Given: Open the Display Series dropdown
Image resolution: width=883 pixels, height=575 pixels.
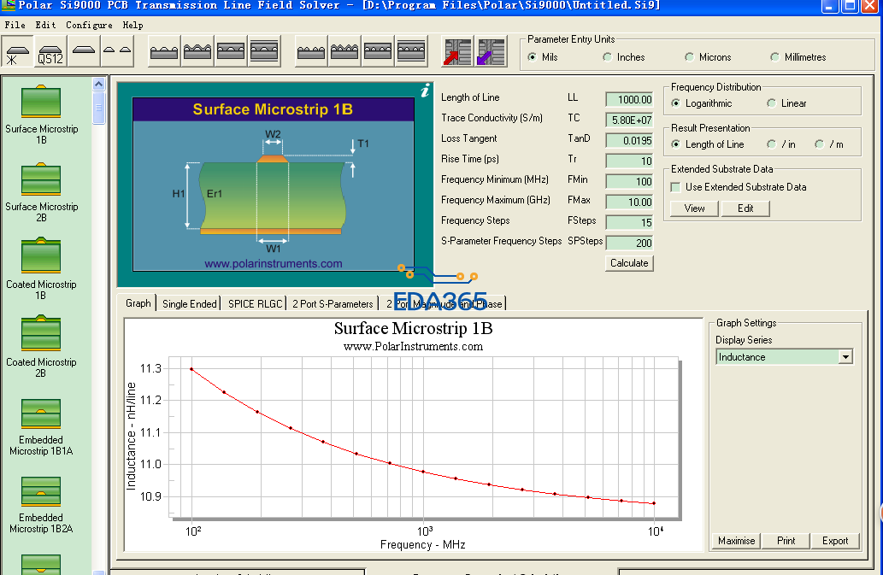Looking at the screenshot, I should point(845,356).
